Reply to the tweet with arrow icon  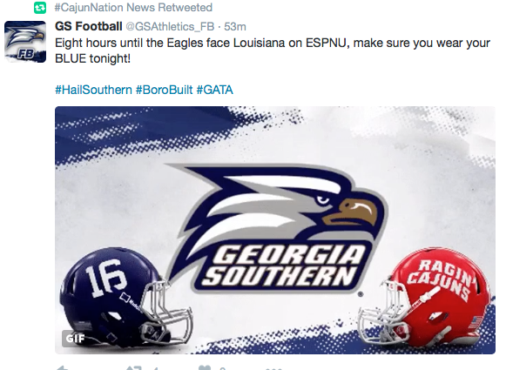coord(63,367)
